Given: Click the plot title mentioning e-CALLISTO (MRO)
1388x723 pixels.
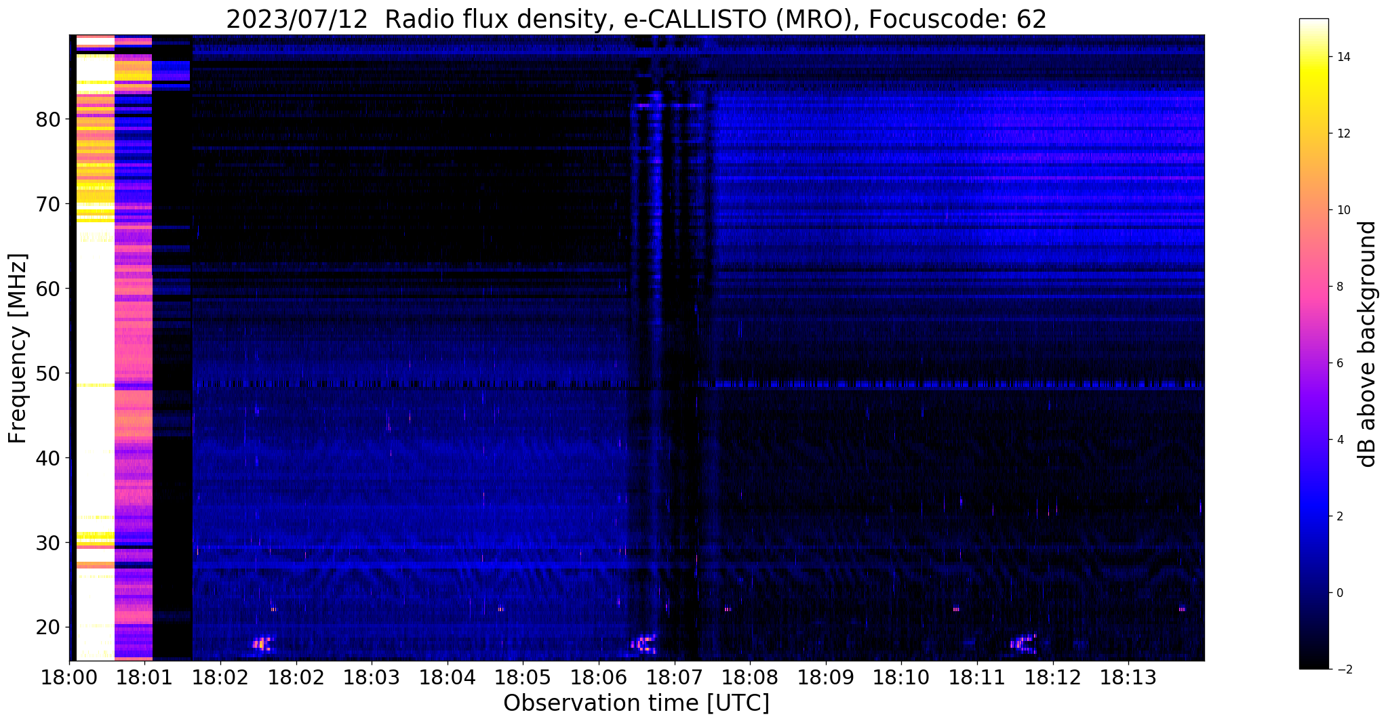Looking at the screenshot, I should tap(636, 20).
